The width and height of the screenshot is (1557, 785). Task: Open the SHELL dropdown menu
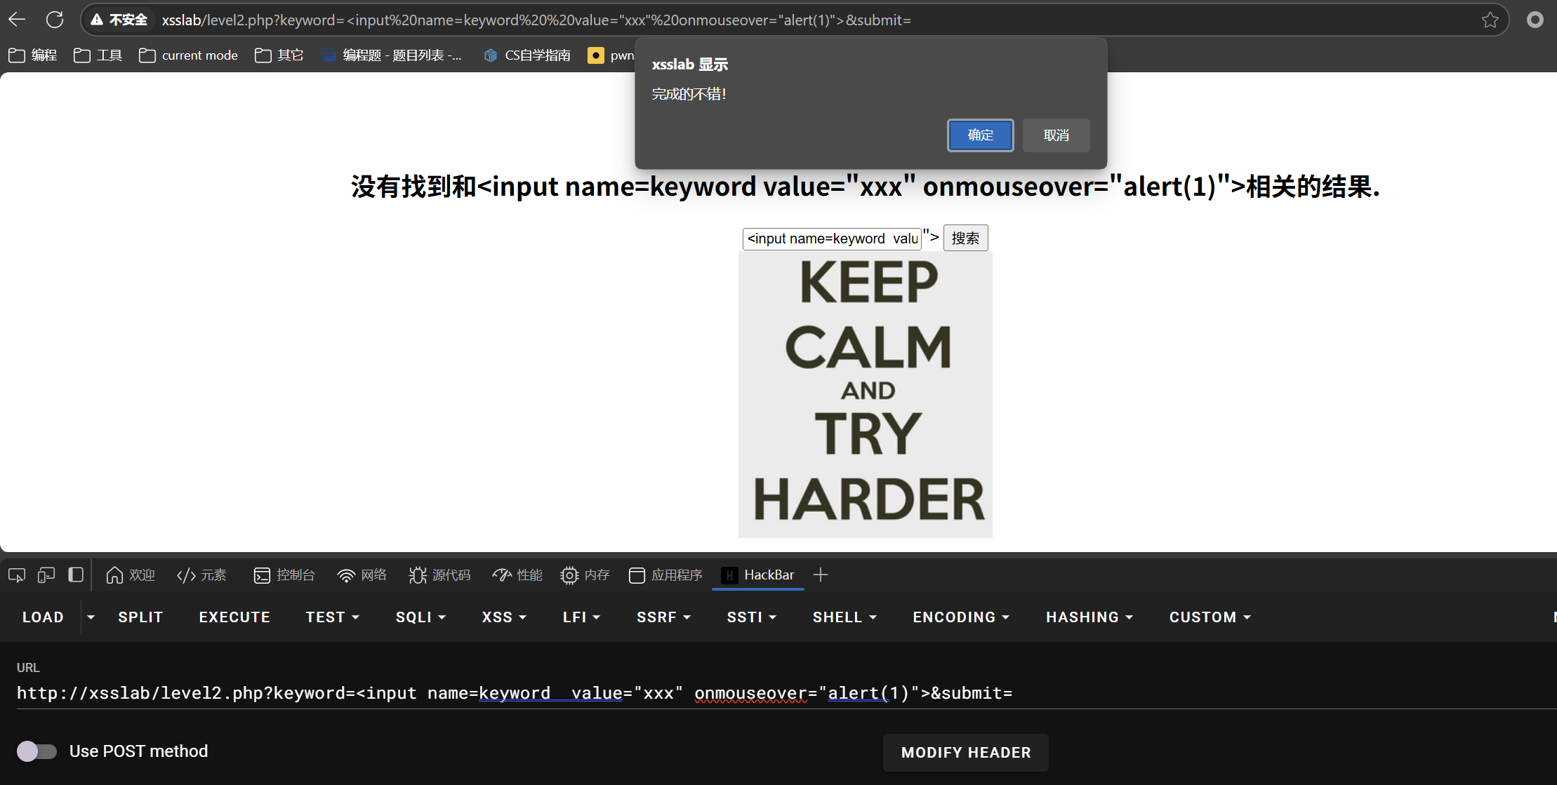coord(844,617)
